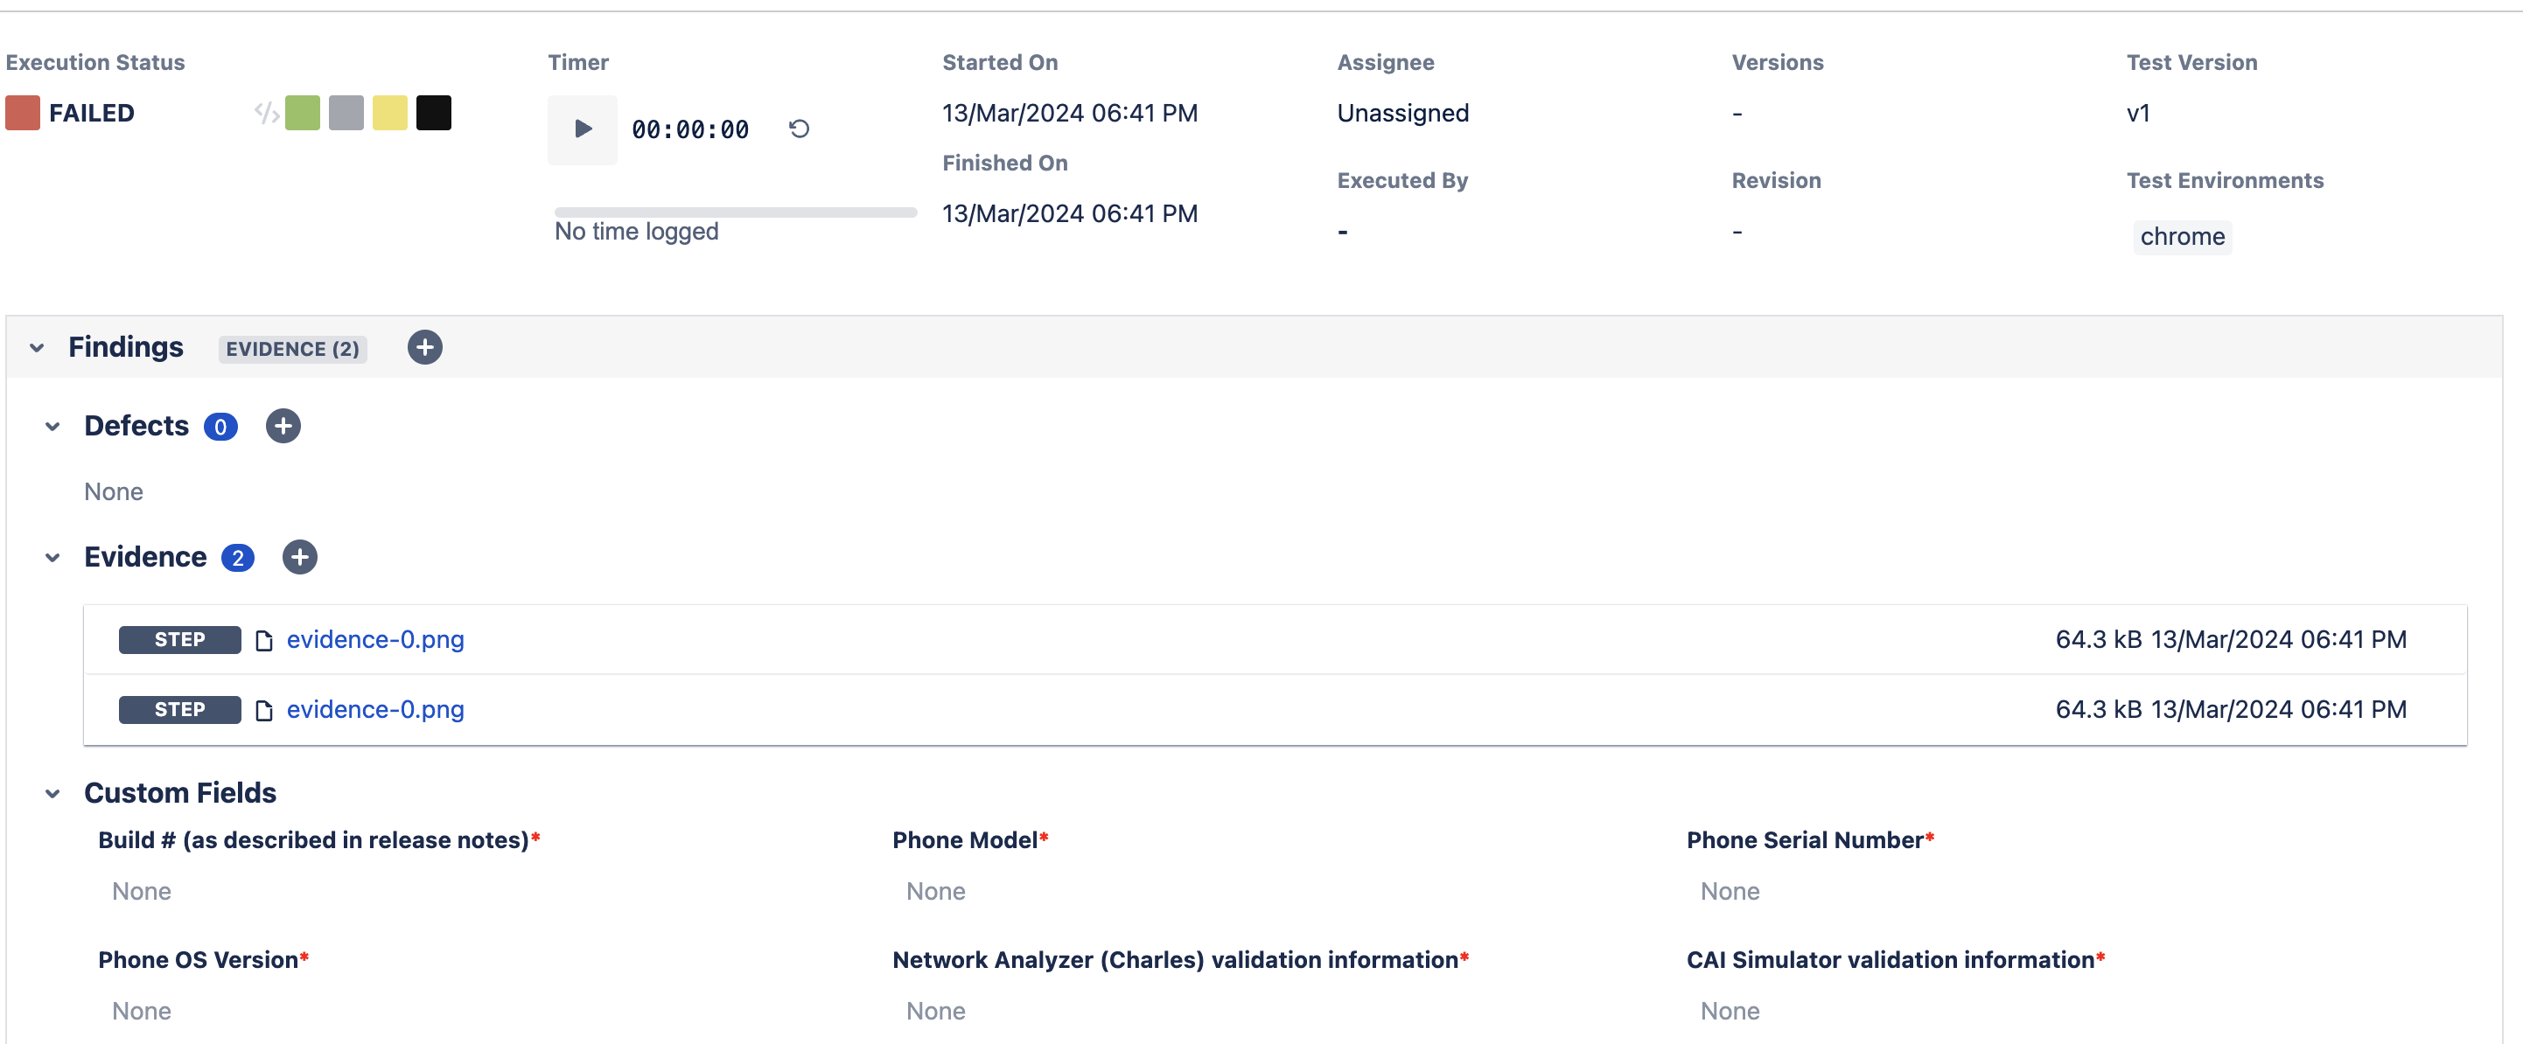Set status with yellow swatch
This screenshot has width=2523, height=1044.
(x=390, y=113)
